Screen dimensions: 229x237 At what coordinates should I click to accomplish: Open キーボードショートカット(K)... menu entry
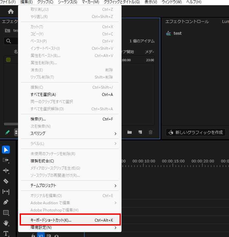[x=70, y=220]
